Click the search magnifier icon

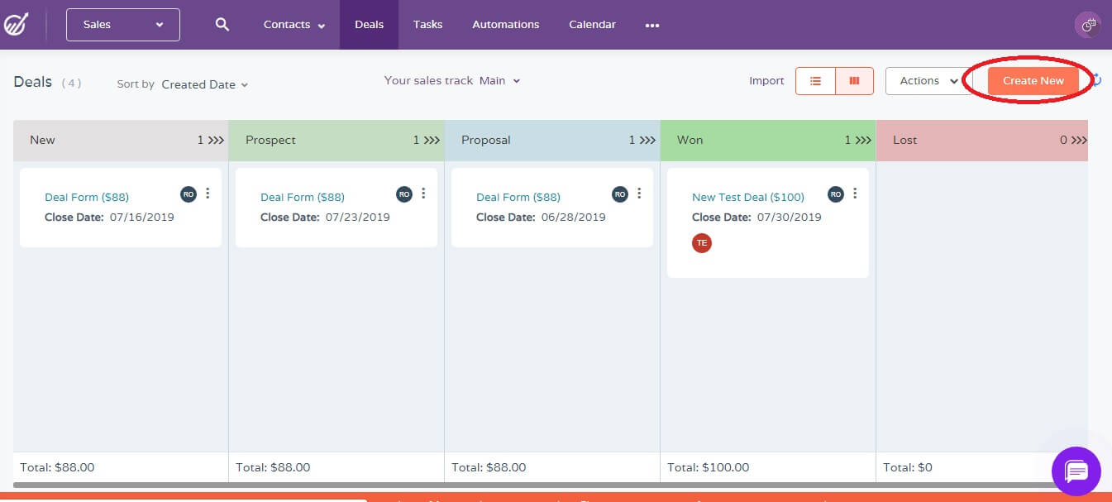pos(222,25)
